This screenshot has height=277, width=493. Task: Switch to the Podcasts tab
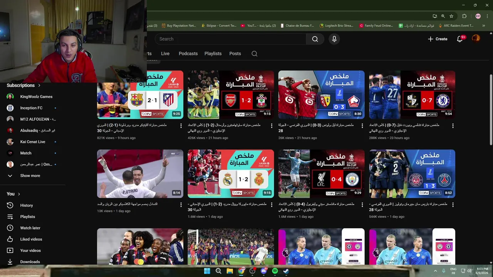(x=188, y=53)
